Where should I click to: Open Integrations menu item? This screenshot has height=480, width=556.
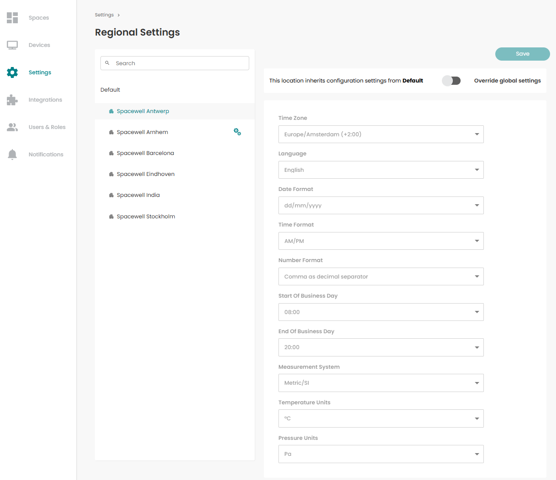click(x=45, y=100)
